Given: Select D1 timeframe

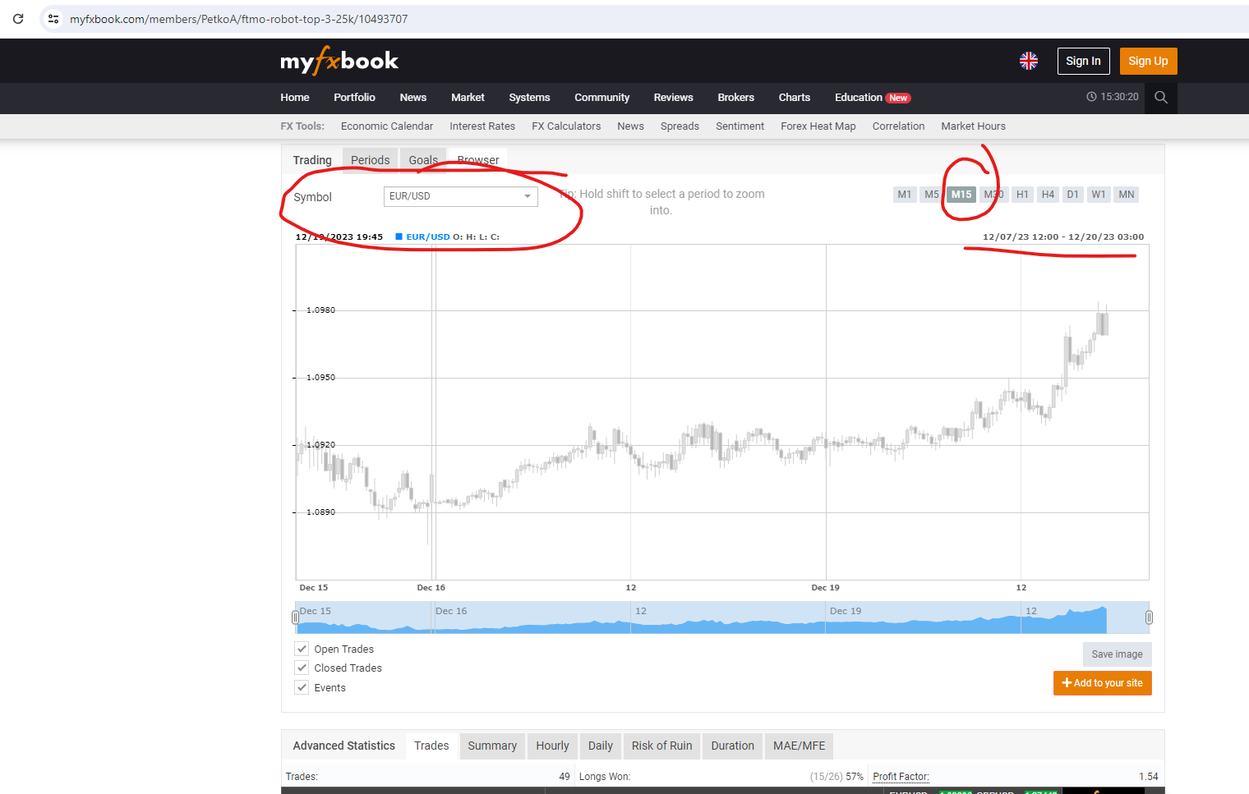Looking at the screenshot, I should [1072, 195].
